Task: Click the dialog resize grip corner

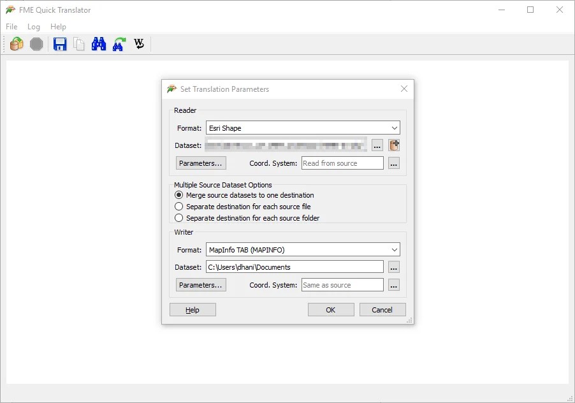Action: tap(409, 321)
